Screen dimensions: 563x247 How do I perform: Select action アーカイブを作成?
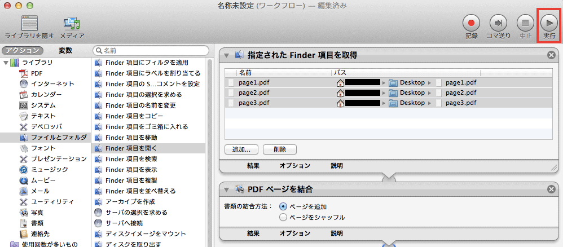coord(149,202)
